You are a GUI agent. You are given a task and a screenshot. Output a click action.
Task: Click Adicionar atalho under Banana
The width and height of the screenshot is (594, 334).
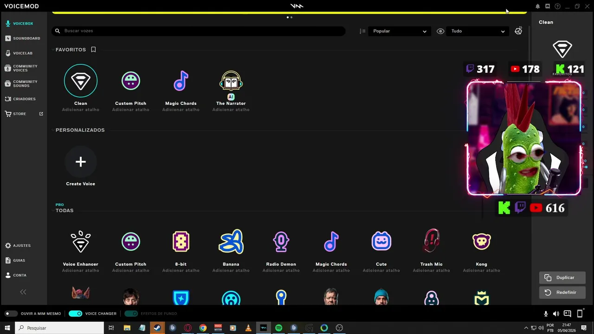pyautogui.click(x=231, y=270)
